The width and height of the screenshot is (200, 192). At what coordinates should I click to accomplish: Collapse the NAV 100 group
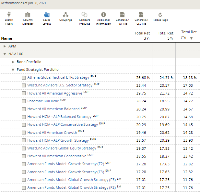(5, 54)
